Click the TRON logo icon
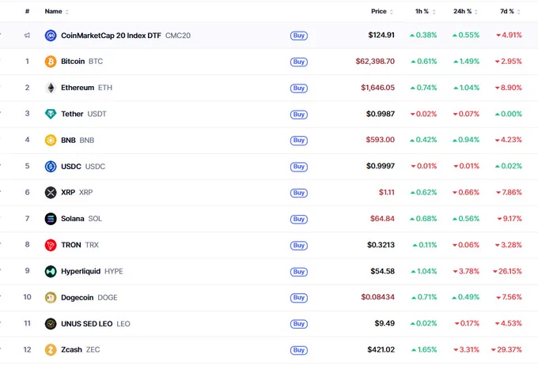 coord(51,245)
